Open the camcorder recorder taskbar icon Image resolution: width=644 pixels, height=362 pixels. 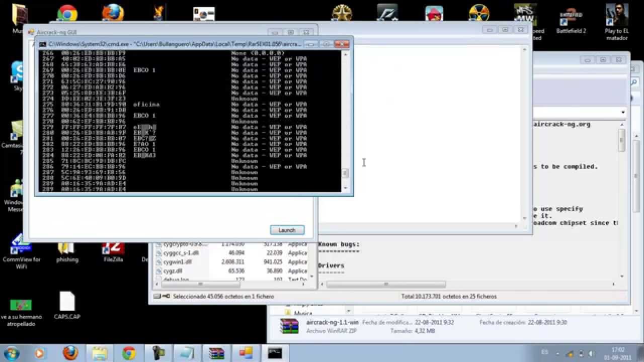[x=158, y=353]
